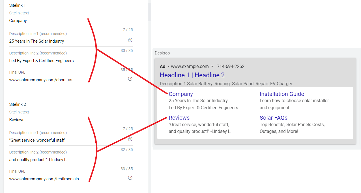Click the Reviews sitelink in the preview
361x193 pixels.
point(179,117)
